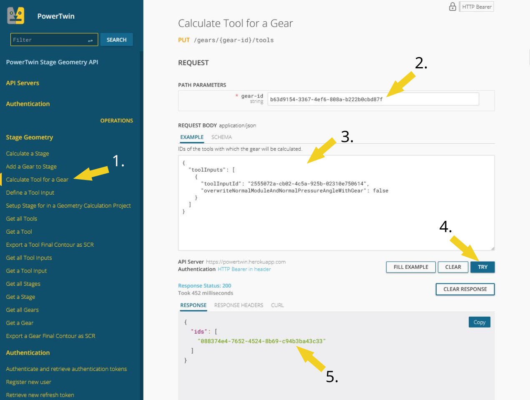The width and height of the screenshot is (530, 400).
Task: Switch to the SCHEMA tab
Action: pos(221,137)
